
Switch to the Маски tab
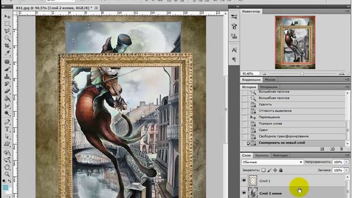[270, 80]
